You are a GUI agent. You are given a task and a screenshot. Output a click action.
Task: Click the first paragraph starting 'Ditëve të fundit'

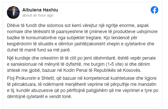pos(82,38)
